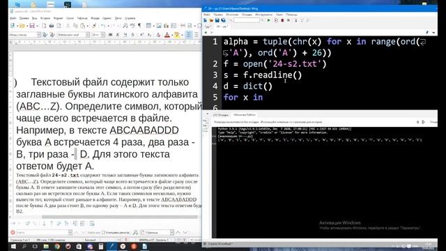Open the Windows Start menu

coord(13,246)
